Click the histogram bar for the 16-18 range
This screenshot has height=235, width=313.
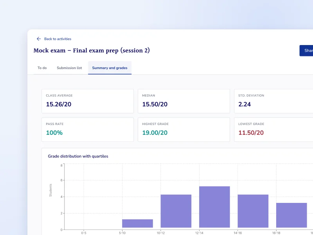click(291, 215)
